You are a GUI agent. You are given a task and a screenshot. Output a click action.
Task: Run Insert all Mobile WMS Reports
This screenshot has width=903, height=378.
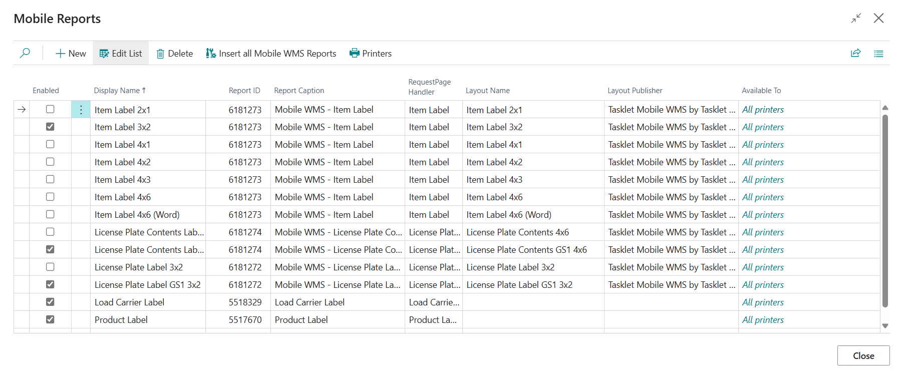[271, 54]
